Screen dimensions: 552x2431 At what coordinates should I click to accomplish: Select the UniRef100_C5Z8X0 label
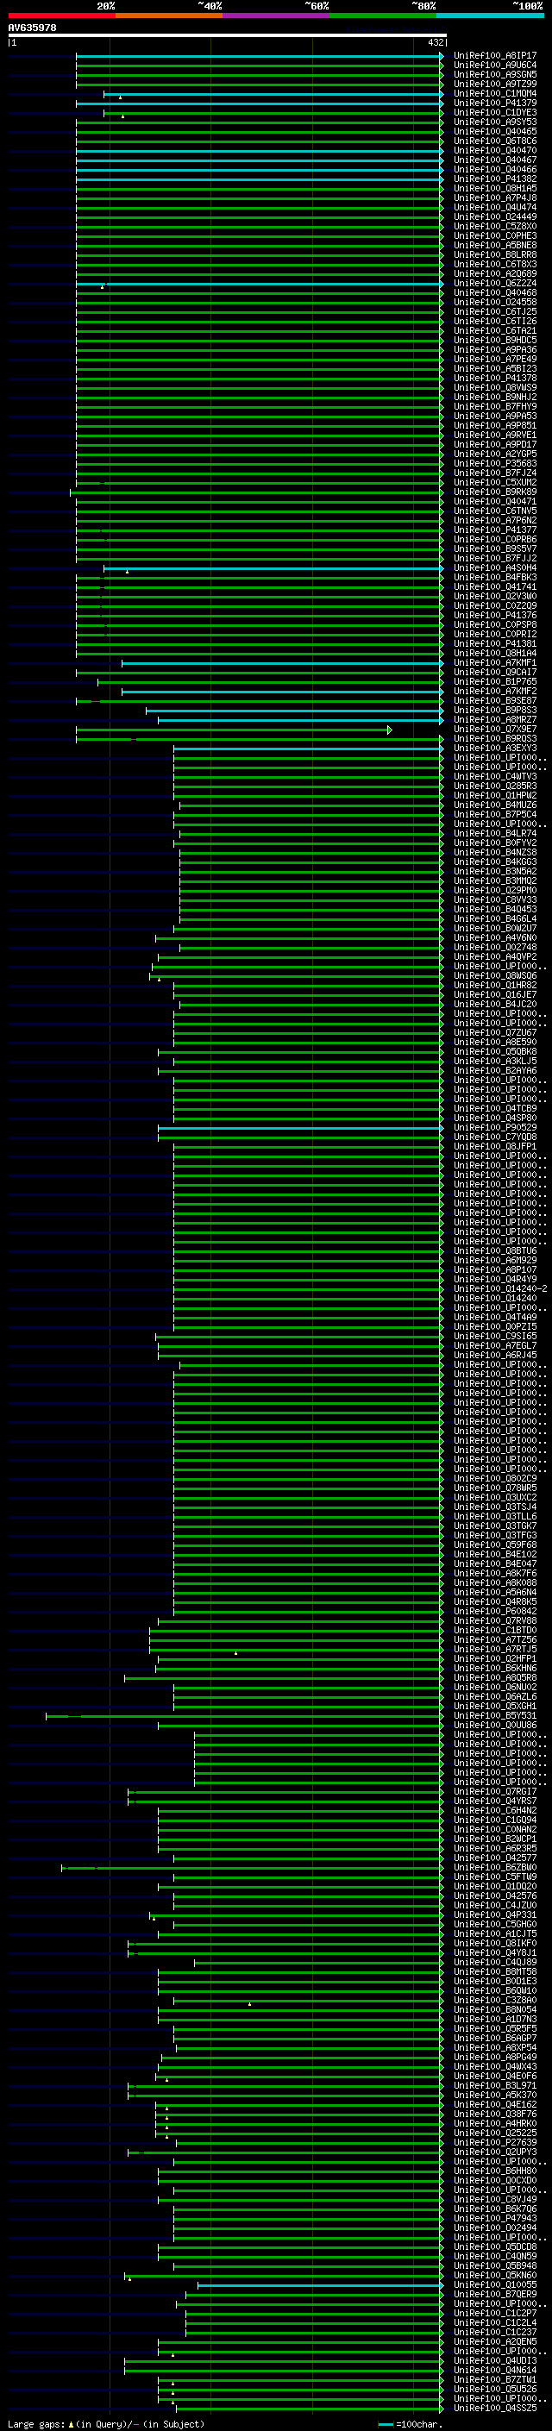click(x=494, y=227)
